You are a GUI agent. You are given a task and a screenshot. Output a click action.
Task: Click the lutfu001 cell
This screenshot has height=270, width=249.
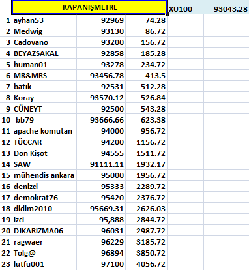tap(44, 264)
